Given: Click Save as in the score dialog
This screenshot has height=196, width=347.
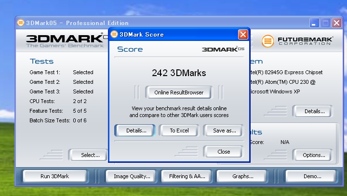Looking at the screenshot, I should pos(224,131).
